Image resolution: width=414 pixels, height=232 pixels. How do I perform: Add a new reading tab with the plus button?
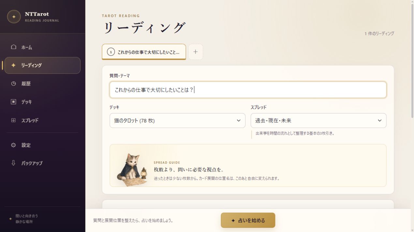coord(196,52)
